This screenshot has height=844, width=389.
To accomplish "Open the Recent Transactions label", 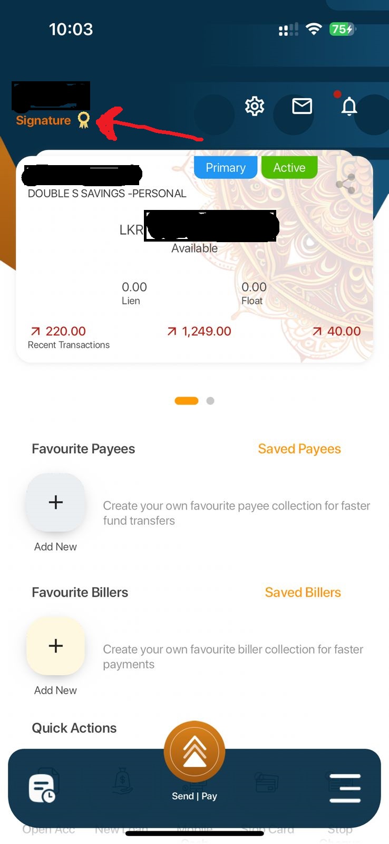I will click(x=69, y=345).
